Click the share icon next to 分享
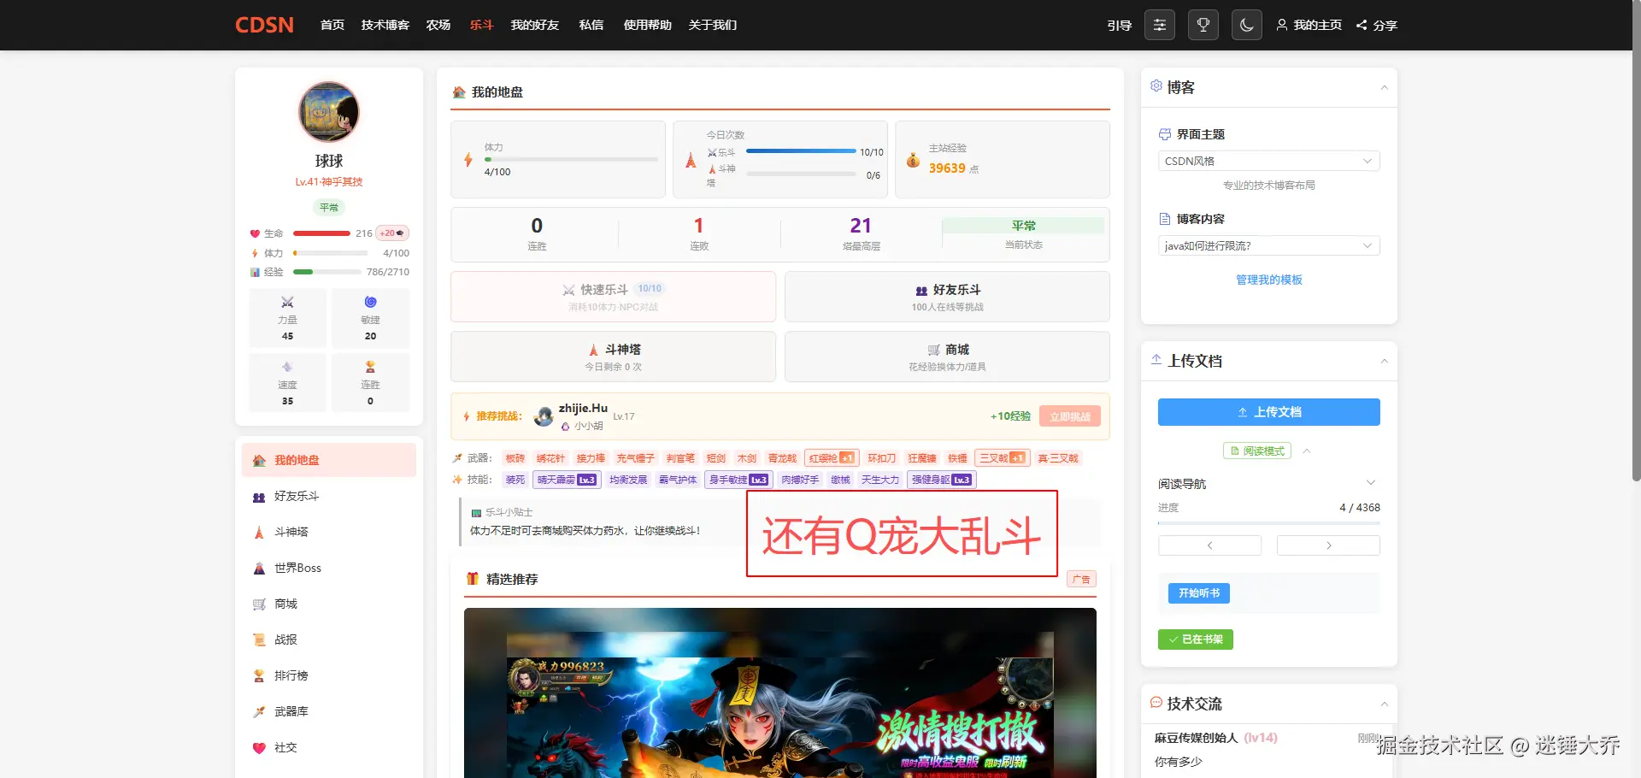1641x778 pixels. [x=1362, y=26]
